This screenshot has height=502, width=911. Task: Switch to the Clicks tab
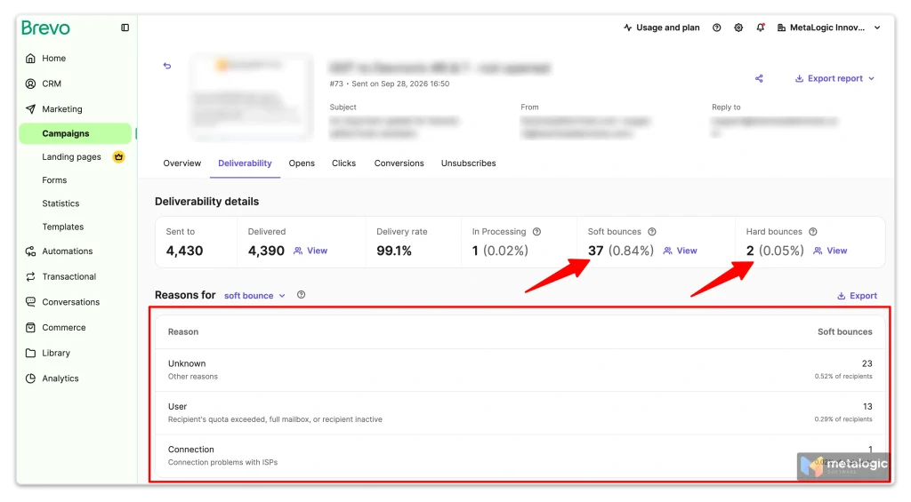tap(343, 163)
